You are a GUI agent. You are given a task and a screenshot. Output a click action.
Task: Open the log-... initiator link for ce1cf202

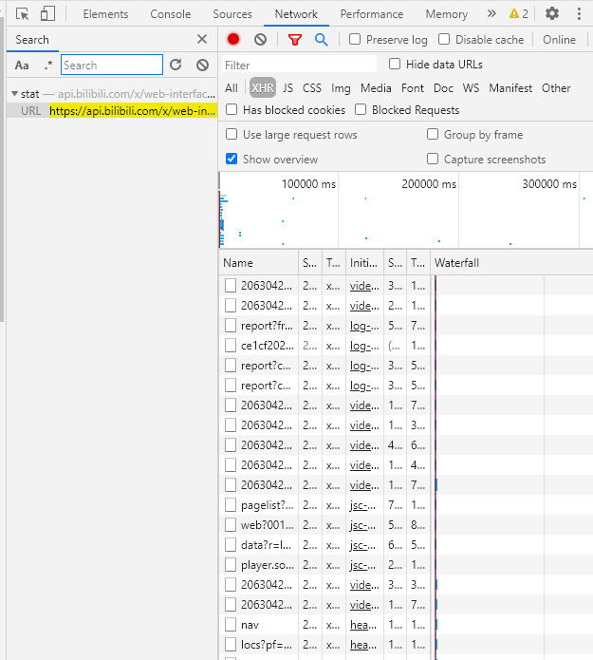(x=364, y=346)
